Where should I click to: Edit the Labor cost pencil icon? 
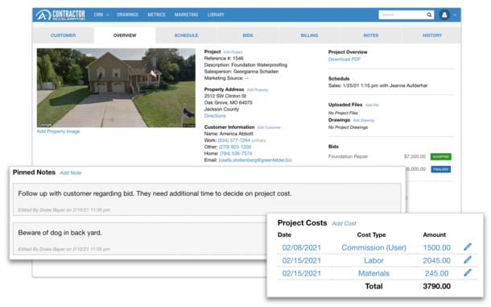pyautogui.click(x=468, y=259)
